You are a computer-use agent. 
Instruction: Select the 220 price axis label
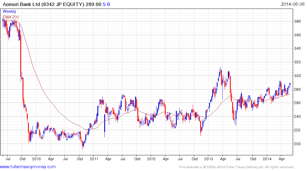click(x=298, y=130)
